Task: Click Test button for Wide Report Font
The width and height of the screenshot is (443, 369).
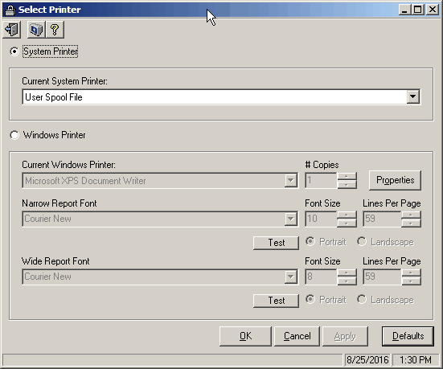Action: coord(276,301)
